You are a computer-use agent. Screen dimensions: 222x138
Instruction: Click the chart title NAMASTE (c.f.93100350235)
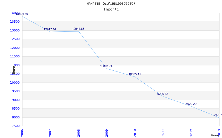[x=111, y=4]
